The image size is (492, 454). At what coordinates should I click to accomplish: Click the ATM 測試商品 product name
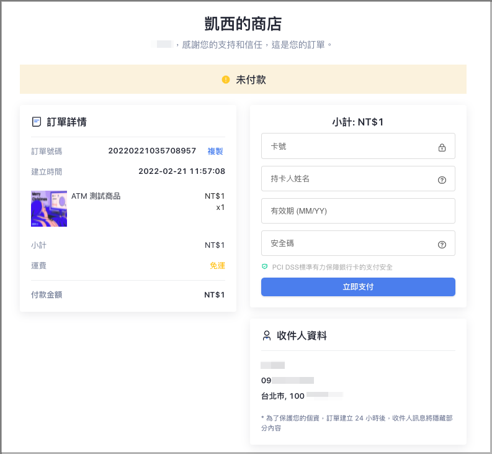click(96, 196)
